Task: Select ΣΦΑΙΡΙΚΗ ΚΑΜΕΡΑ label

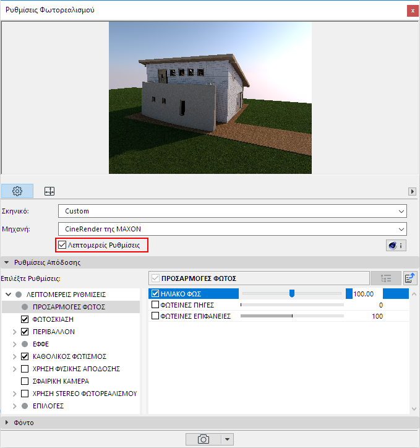Action: (x=61, y=381)
